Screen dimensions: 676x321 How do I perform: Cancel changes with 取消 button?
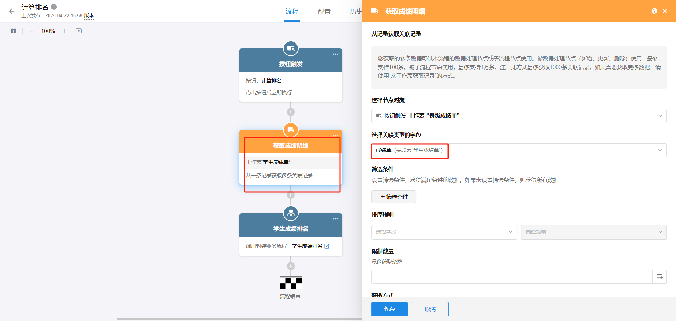click(x=430, y=309)
